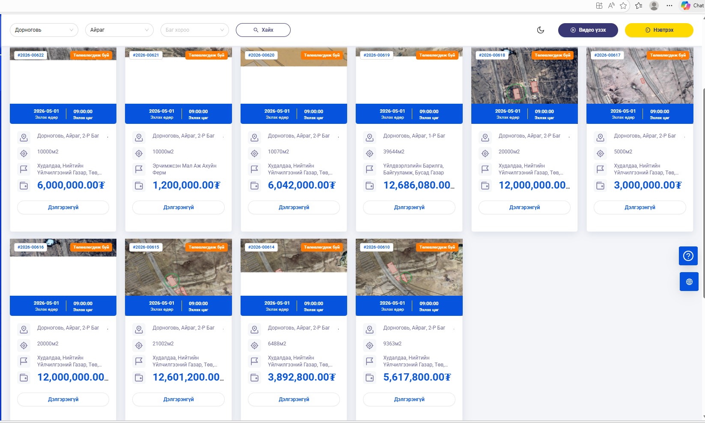
Task: Open the Баг хороо dropdown
Action: 194,30
